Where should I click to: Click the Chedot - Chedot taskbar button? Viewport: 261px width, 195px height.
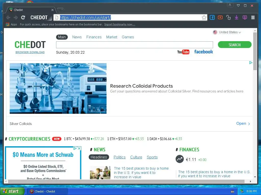(47, 191)
